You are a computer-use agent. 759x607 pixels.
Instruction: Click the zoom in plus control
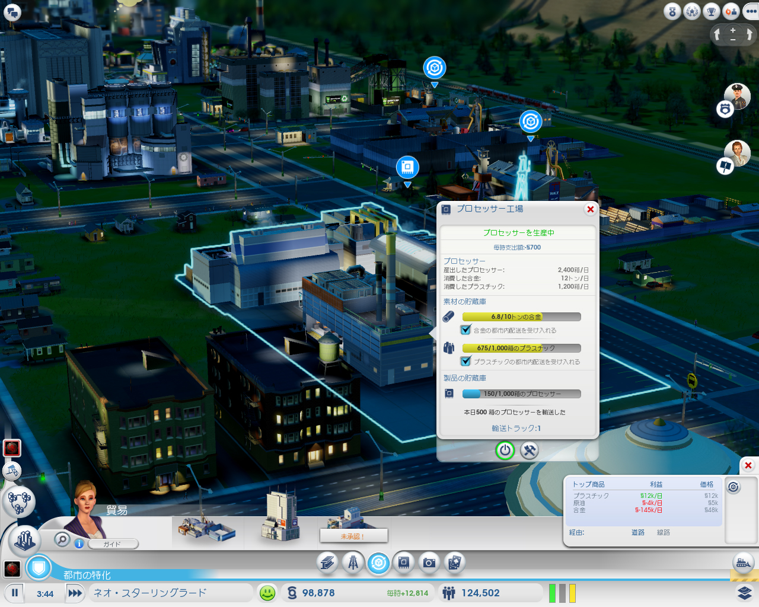[733, 30]
